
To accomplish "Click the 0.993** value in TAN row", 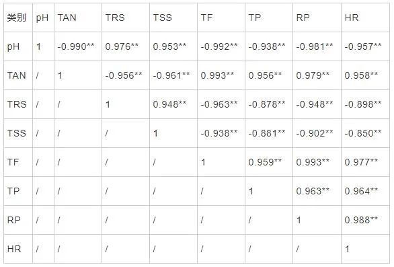I will [x=217, y=75].
